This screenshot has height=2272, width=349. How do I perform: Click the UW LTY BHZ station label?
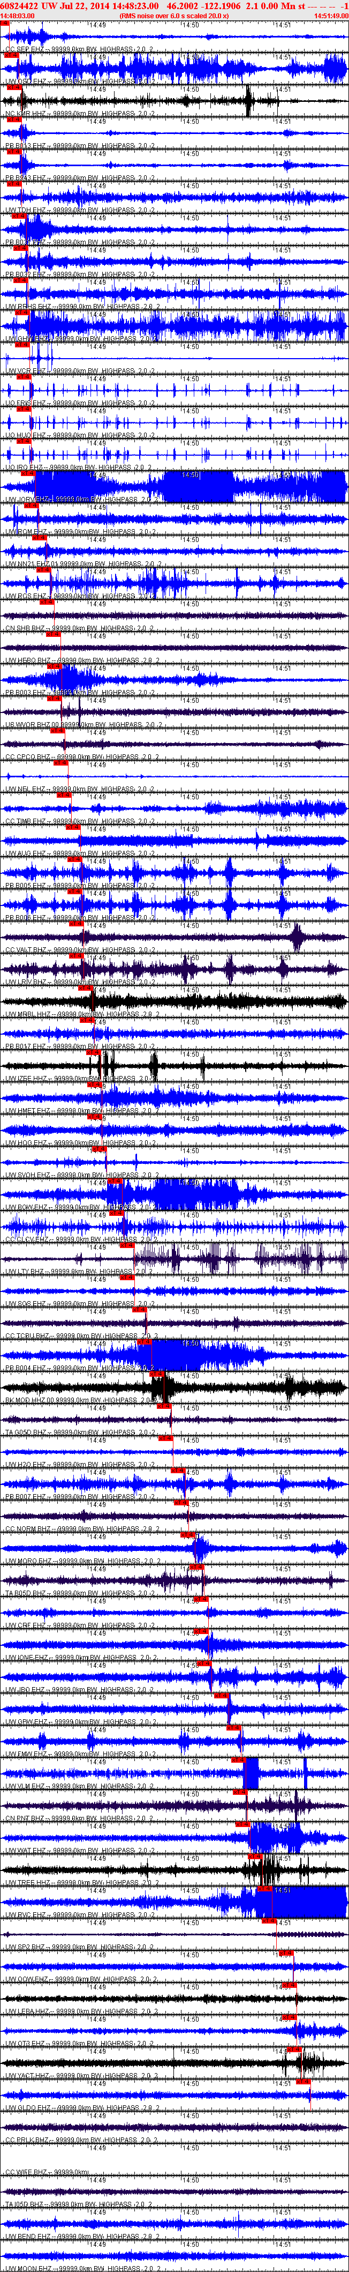25,1271
